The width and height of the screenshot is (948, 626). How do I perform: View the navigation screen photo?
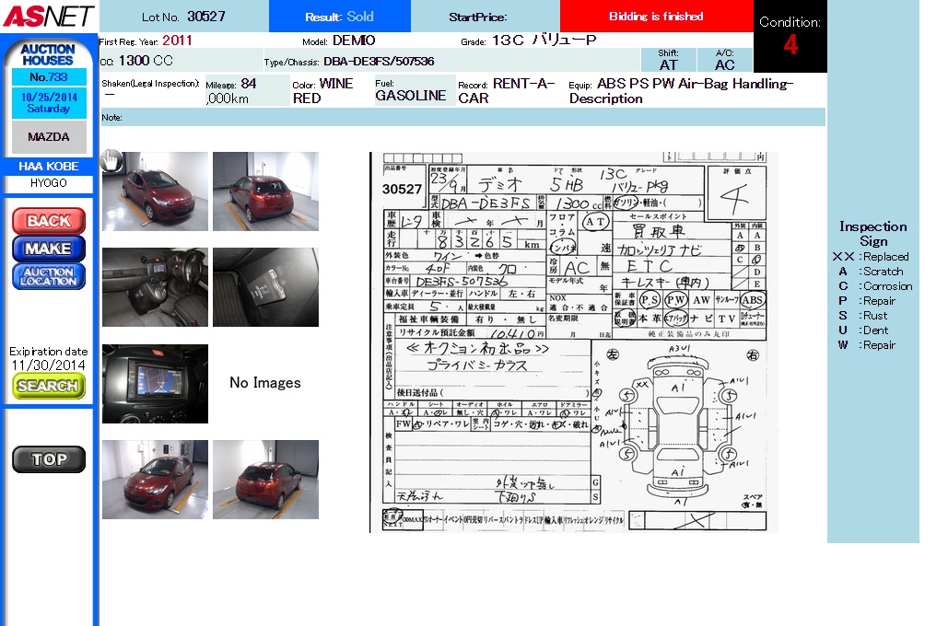point(155,384)
